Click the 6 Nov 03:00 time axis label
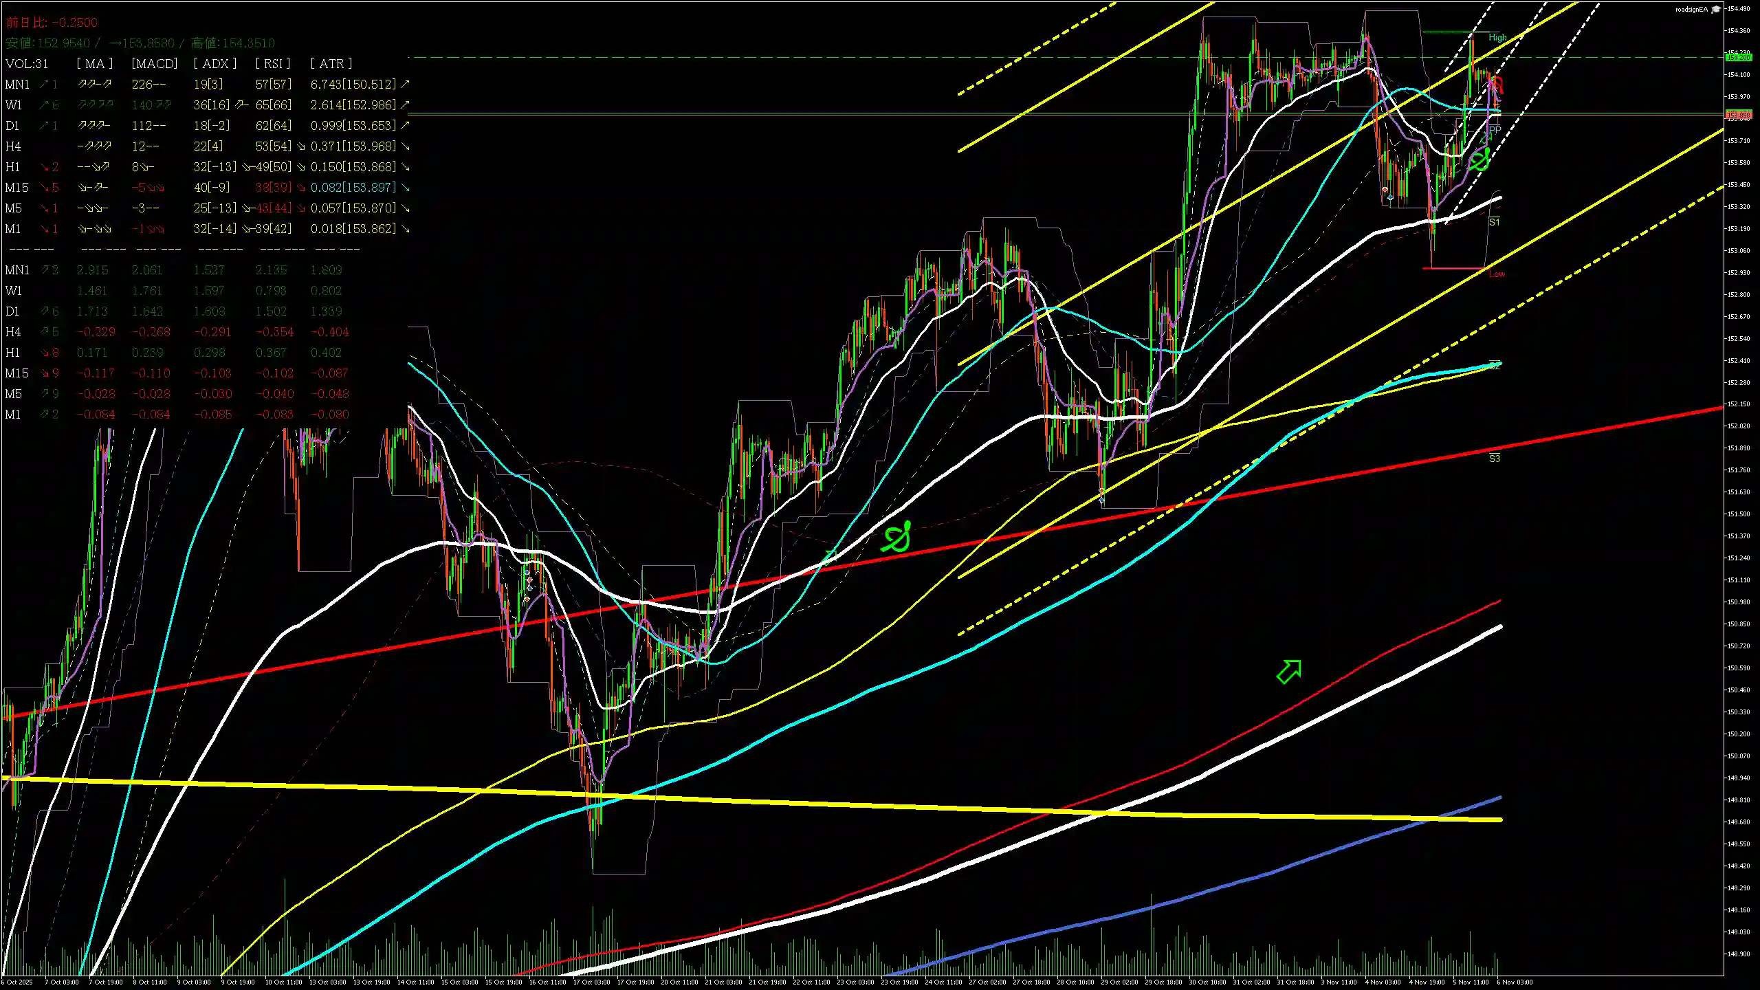 click(x=1515, y=982)
